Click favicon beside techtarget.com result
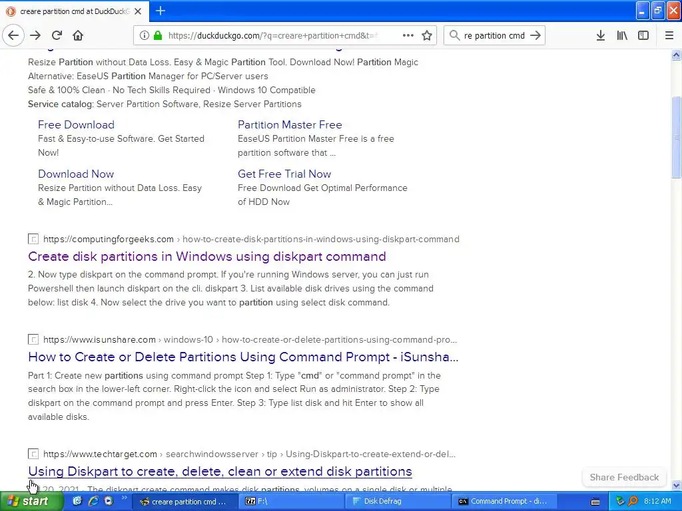 pyautogui.click(x=33, y=454)
